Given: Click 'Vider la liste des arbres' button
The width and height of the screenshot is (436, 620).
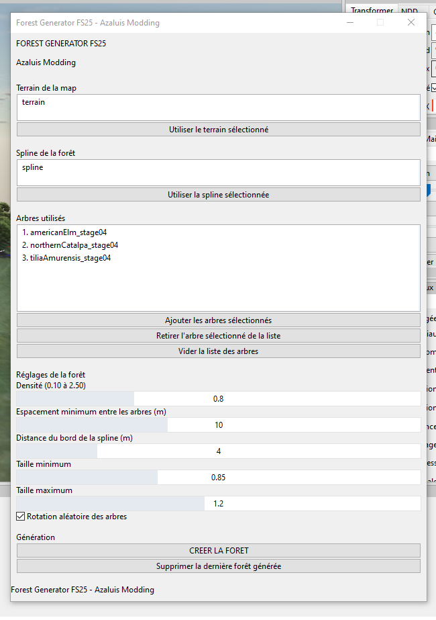Looking at the screenshot, I should (x=219, y=351).
